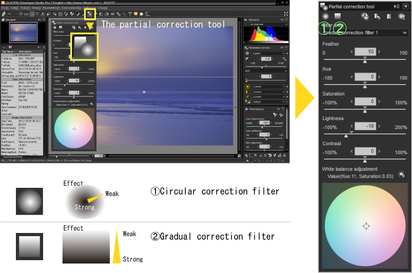Click the rotate right icon in toolbar
Viewport: 412px width, 273px height.
[x=107, y=14]
